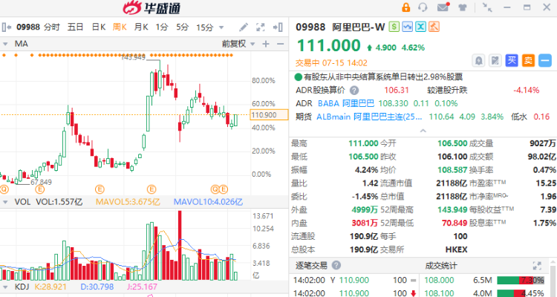Image resolution: width=557 pixels, height=297 pixels.
Task: Select the pencil drawing tool
Action: point(244,27)
